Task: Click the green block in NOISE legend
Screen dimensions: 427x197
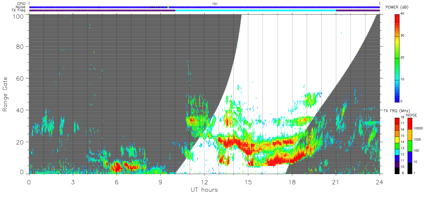Action: coord(410,146)
